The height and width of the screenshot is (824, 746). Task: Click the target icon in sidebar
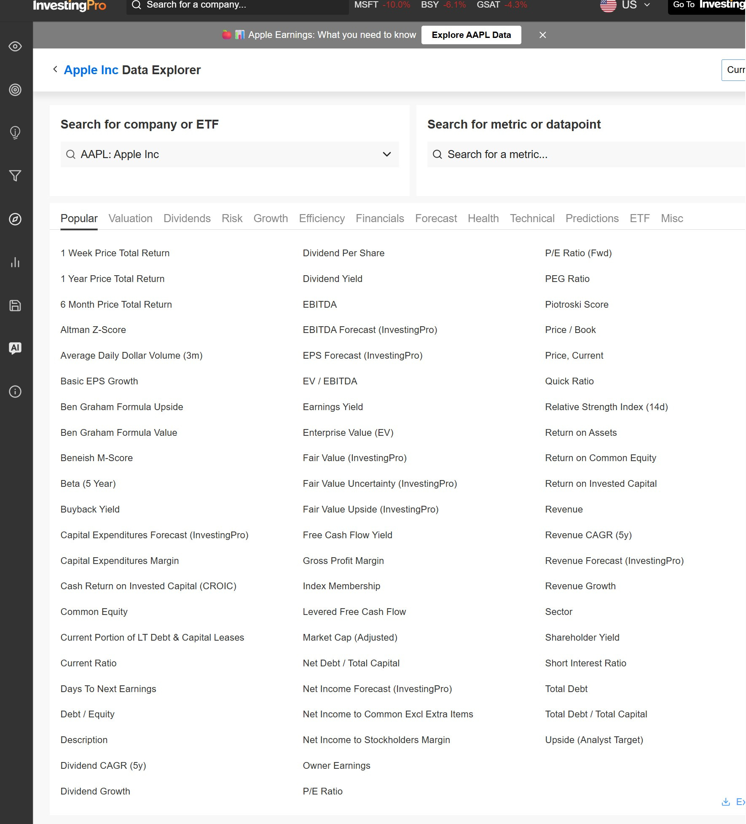pos(15,90)
